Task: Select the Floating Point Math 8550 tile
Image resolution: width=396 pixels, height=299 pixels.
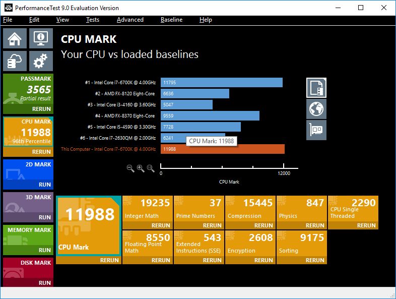Action: coord(148,244)
